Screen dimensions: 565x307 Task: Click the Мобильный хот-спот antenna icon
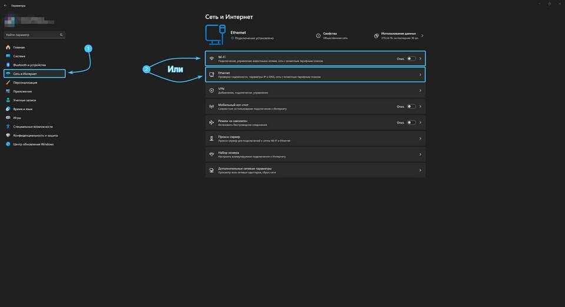[211, 106]
